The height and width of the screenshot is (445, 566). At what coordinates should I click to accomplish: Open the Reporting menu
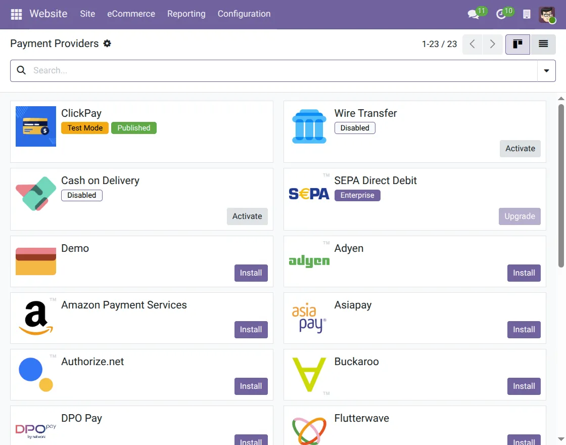pos(186,14)
